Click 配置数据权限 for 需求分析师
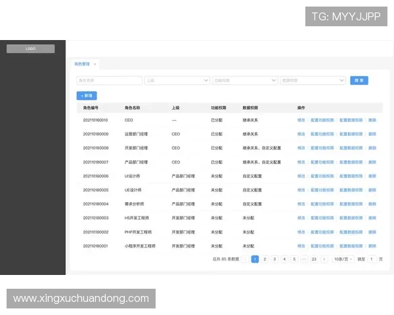Screen dimensions: 394x315 351,204
